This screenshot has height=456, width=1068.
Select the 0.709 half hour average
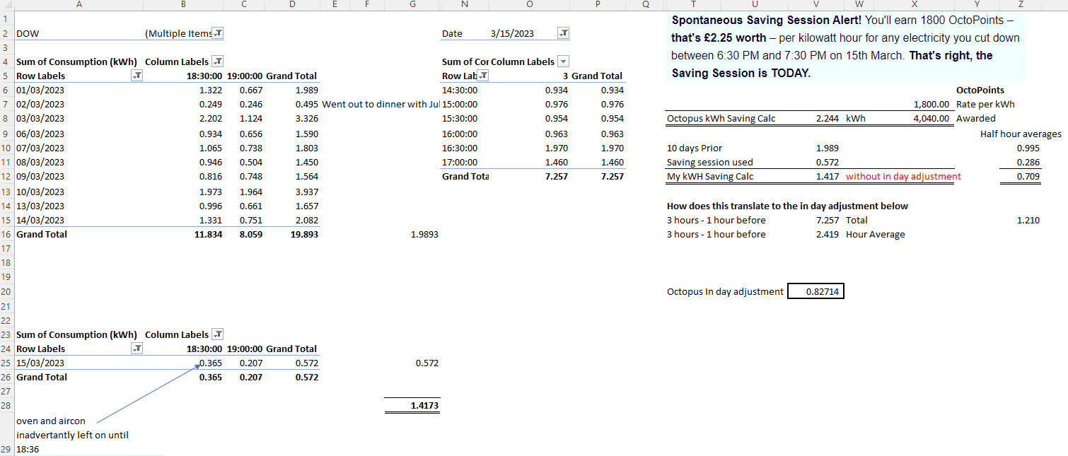1028,176
